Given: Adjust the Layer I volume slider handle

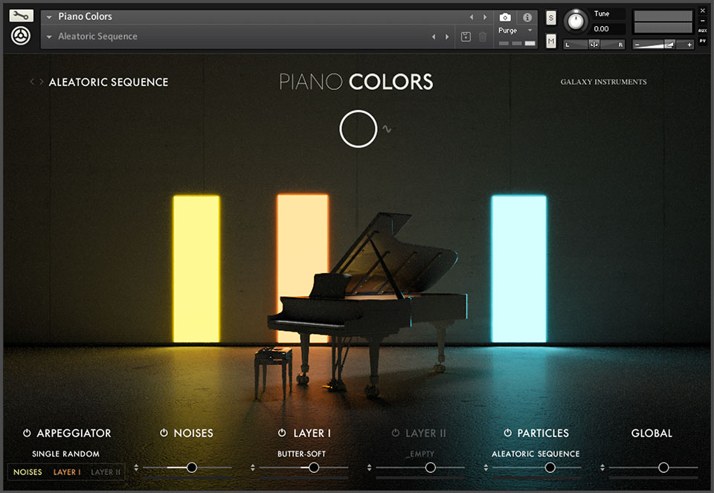Looking at the screenshot, I should [x=314, y=468].
